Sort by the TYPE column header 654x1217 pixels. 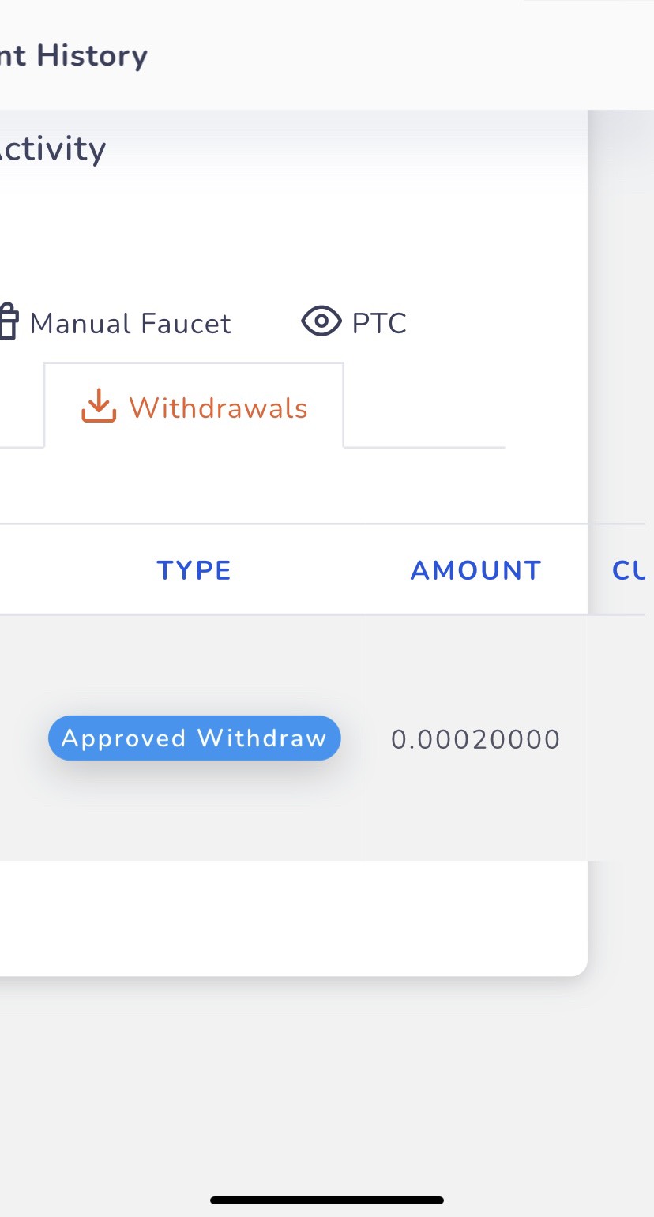[x=194, y=570]
